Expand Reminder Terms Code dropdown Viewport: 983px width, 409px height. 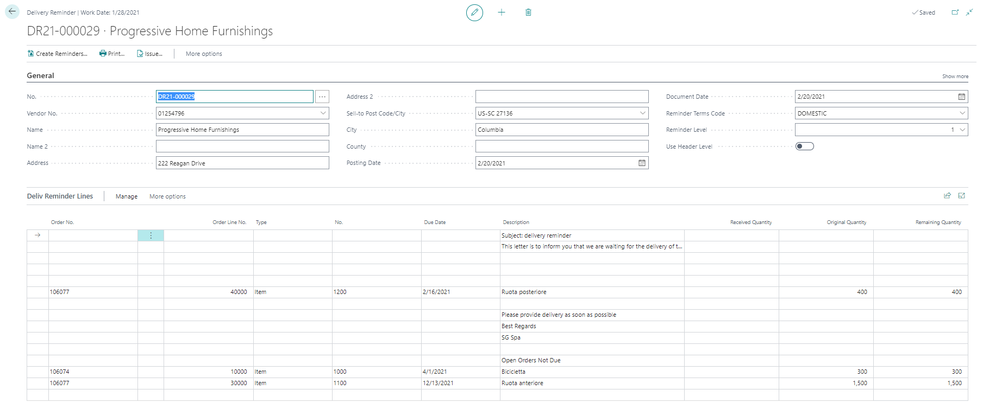(x=962, y=113)
